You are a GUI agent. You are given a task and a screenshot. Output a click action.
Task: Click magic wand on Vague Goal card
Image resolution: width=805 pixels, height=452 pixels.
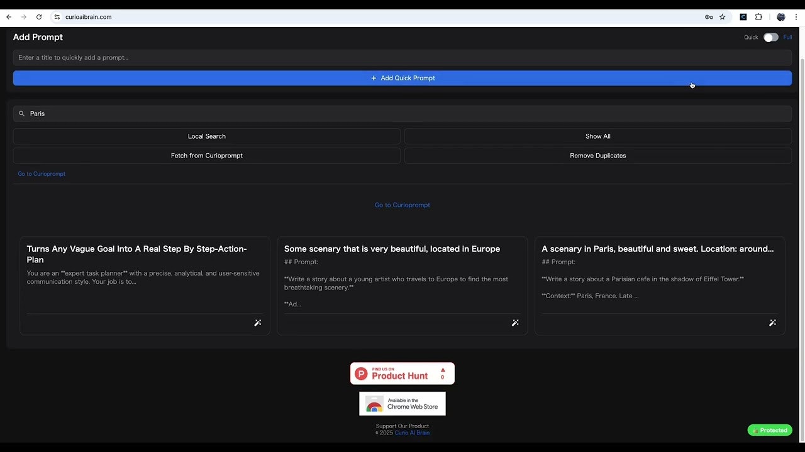coord(258,323)
